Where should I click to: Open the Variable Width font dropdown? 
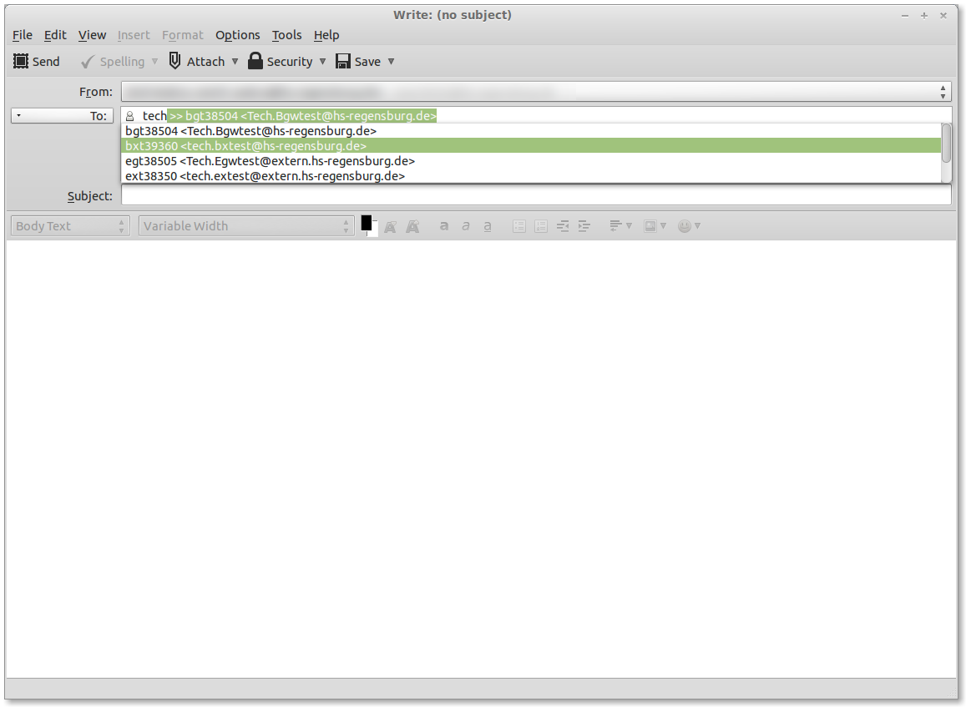tap(246, 226)
